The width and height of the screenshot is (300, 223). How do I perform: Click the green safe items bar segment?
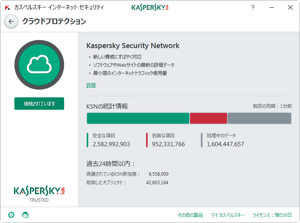(x=138, y=118)
